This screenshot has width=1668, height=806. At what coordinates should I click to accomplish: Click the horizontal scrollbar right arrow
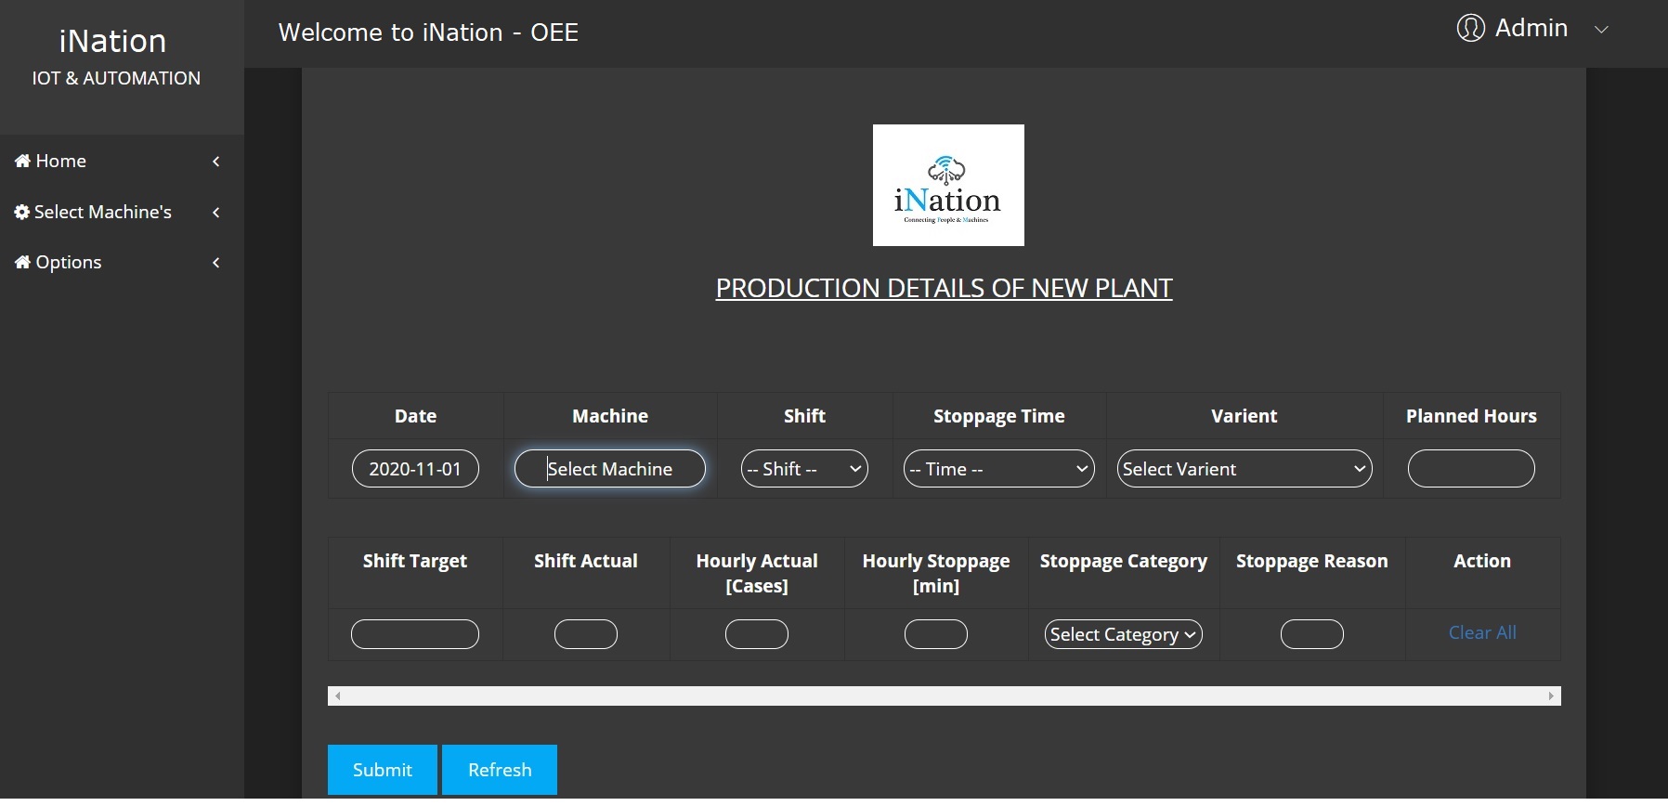(1551, 696)
